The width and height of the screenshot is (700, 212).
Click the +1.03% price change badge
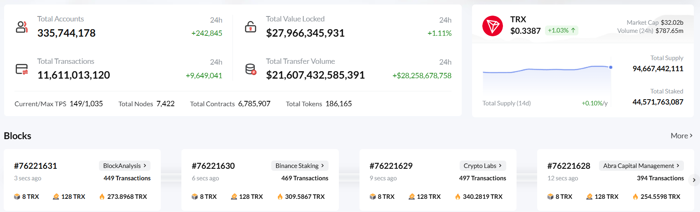pyautogui.click(x=561, y=30)
